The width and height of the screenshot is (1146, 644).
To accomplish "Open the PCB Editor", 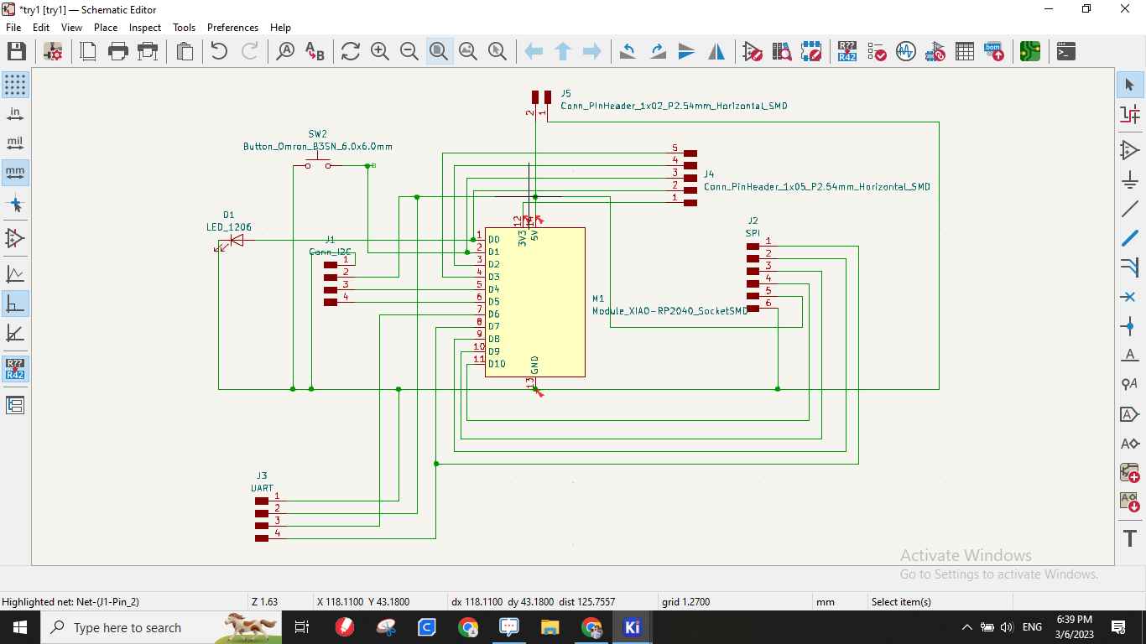I will tap(1029, 51).
